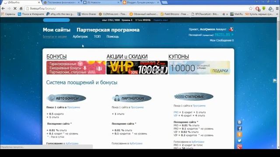Switch to the Постановка tab
The image size is (280, 157).
62,3
